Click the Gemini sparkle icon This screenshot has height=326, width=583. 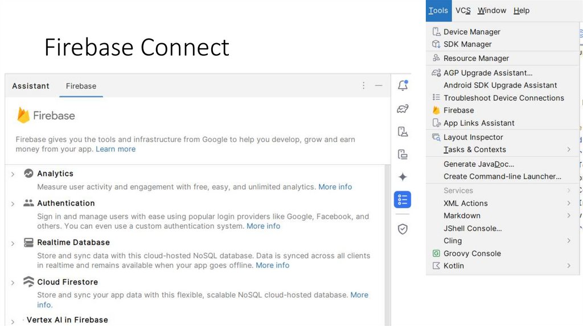[x=403, y=177]
